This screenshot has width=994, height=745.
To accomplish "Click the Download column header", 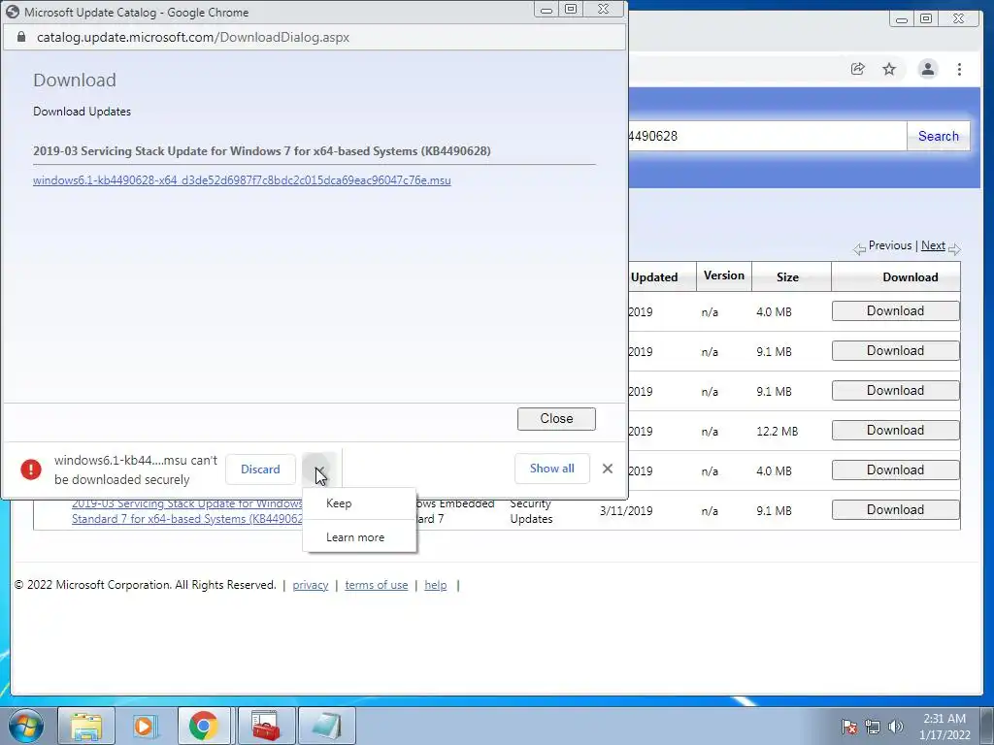I will [911, 276].
